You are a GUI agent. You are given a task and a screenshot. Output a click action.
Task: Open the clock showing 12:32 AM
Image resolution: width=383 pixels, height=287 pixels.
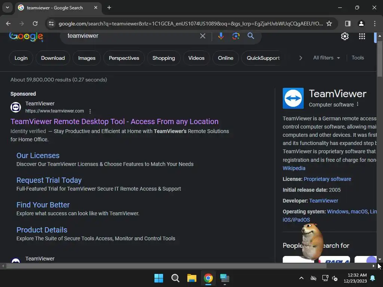click(x=355, y=278)
